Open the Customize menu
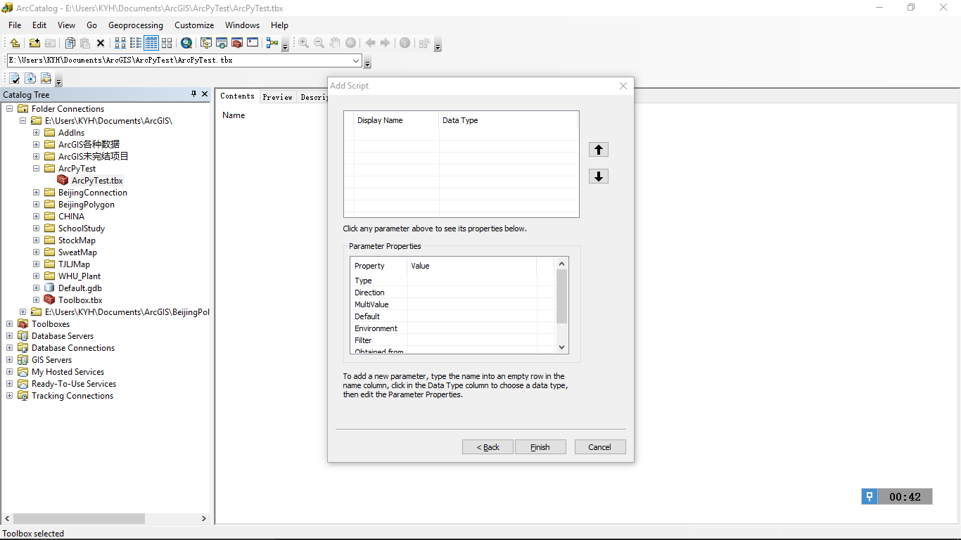Image resolution: width=961 pixels, height=540 pixels. [194, 25]
